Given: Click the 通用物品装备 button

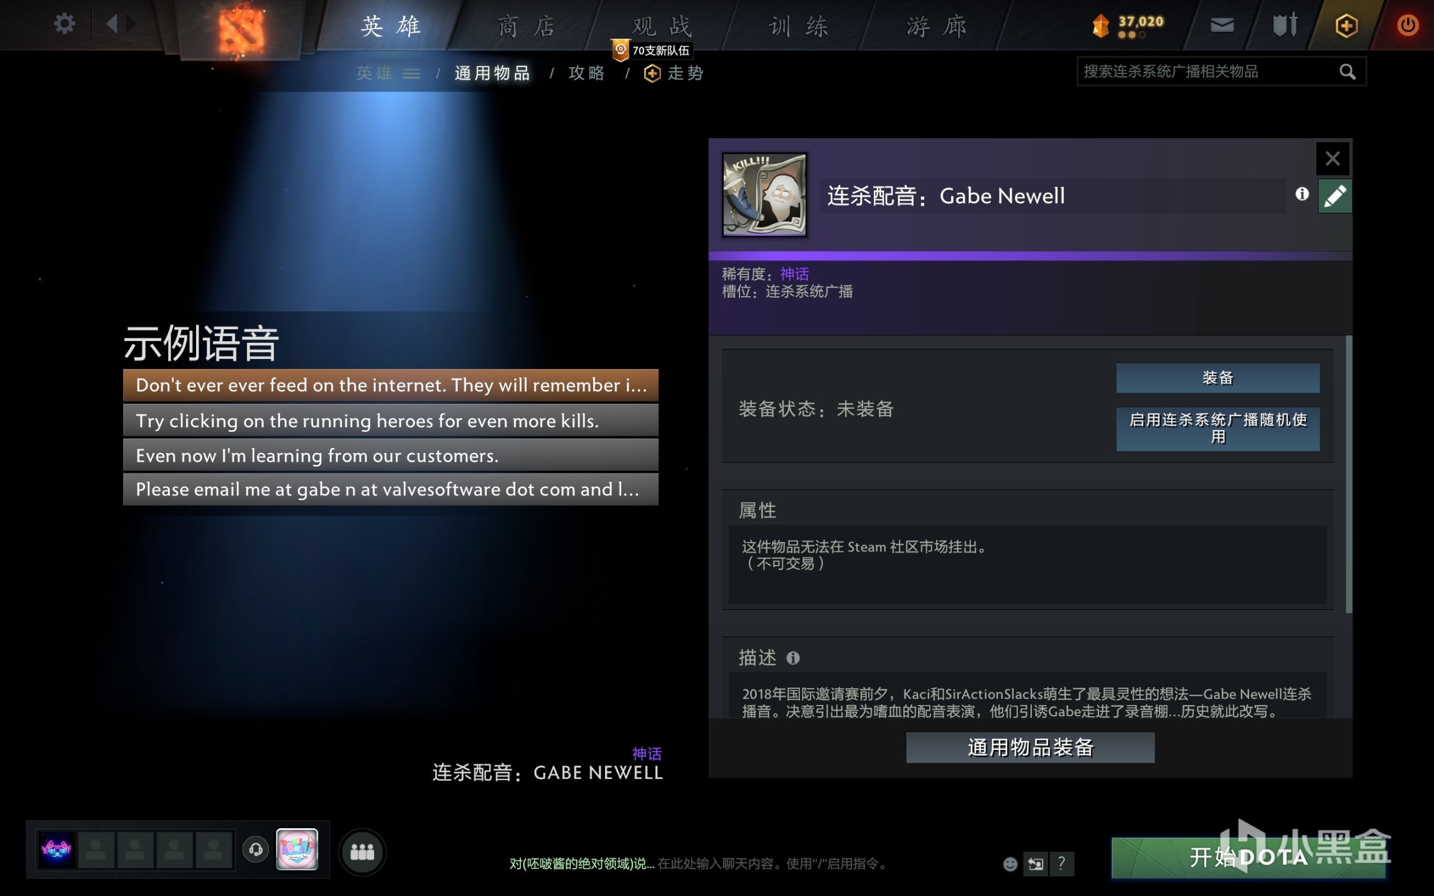Looking at the screenshot, I should tap(1030, 747).
